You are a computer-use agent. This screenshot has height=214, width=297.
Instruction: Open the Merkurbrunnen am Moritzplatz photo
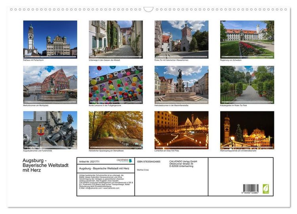pyautogui.click(x=50, y=85)
